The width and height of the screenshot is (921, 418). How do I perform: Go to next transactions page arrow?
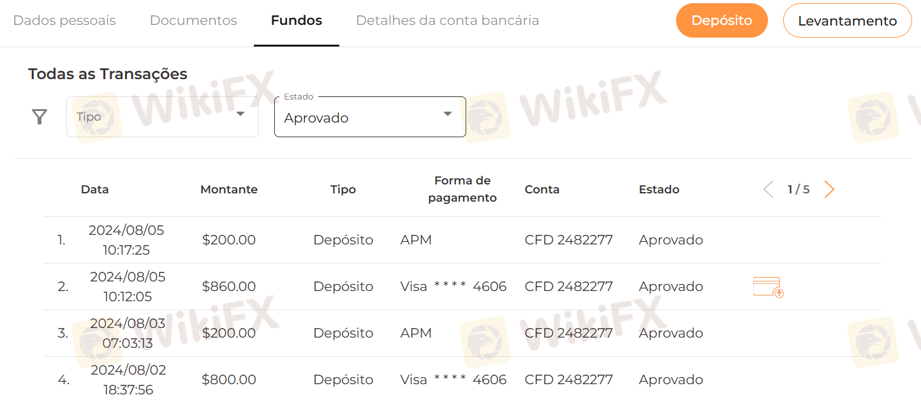[829, 190]
